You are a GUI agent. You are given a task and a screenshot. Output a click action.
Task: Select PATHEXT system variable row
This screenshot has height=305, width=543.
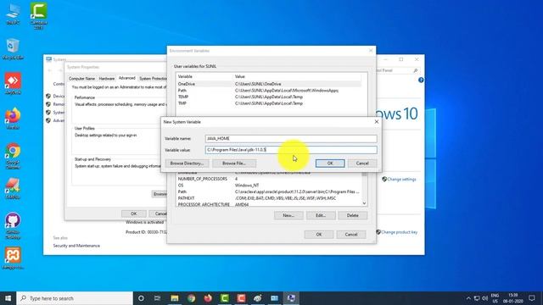[269, 198]
